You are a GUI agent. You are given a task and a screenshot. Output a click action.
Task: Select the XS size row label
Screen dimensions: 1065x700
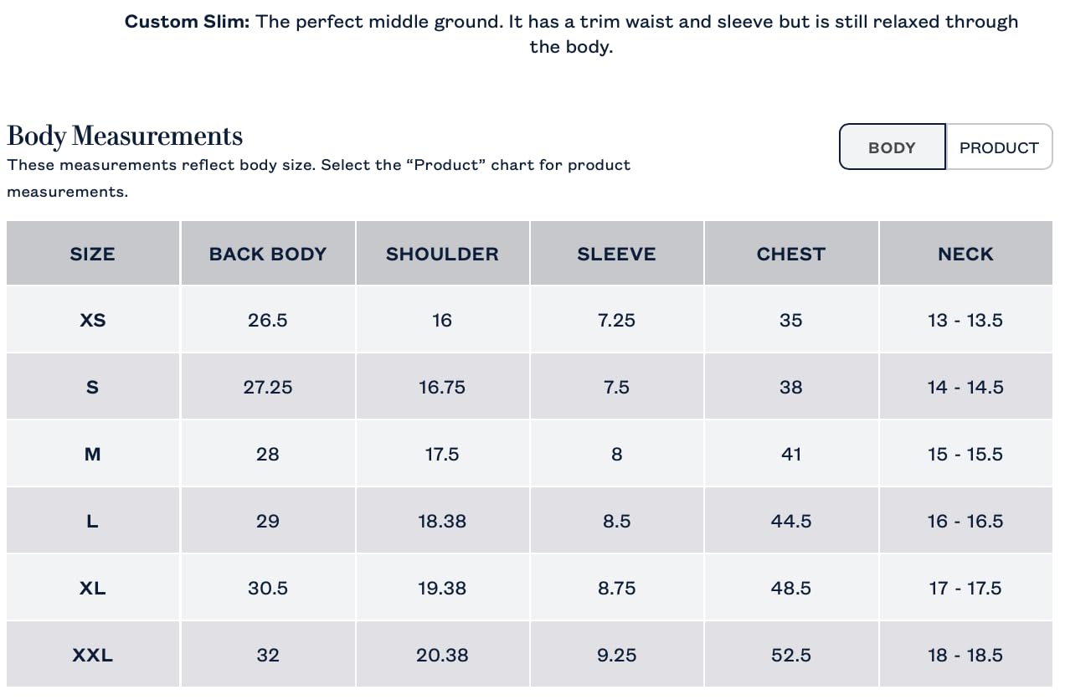(92, 320)
